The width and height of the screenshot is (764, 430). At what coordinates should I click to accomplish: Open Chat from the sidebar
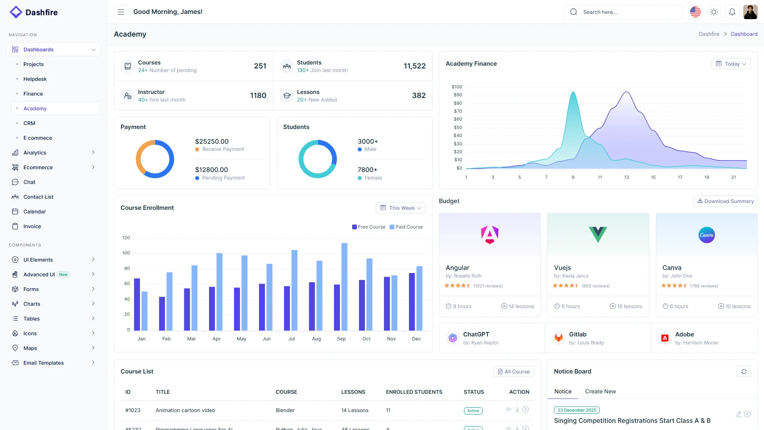pyautogui.click(x=53, y=182)
